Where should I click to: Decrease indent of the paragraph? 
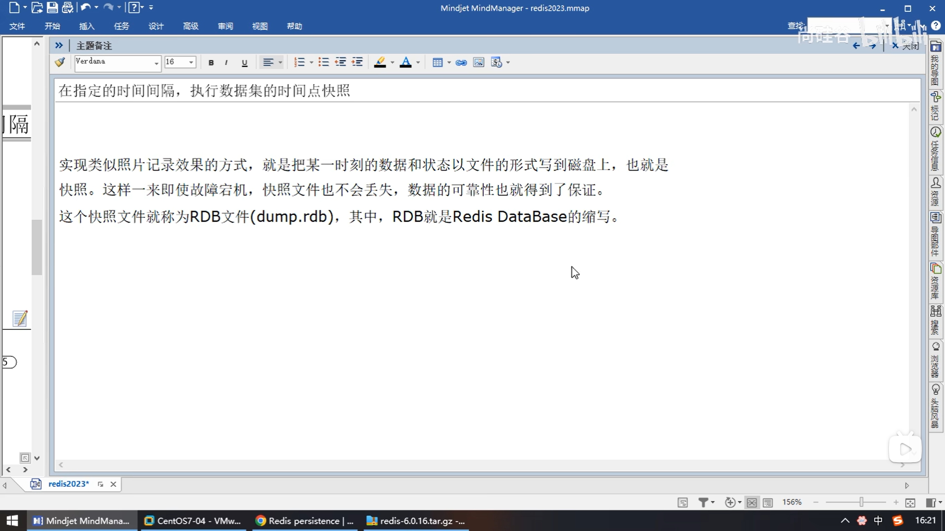[x=340, y=62]
